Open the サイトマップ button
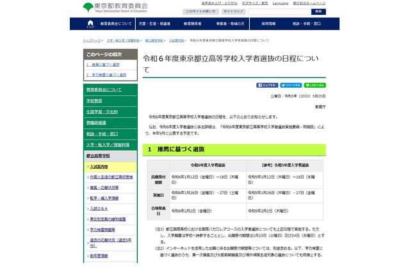410x273 pixels. [233, 12]
